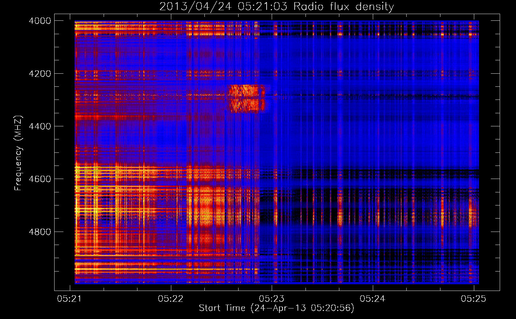
Task: Click the 'Frequency (MHZ)' axis label
Action: point(18,153)
